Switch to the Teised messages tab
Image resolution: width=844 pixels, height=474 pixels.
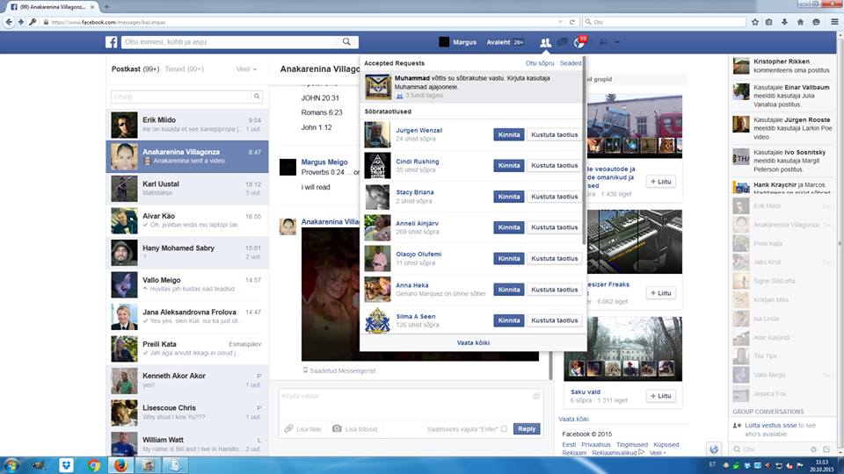(184, 68)
